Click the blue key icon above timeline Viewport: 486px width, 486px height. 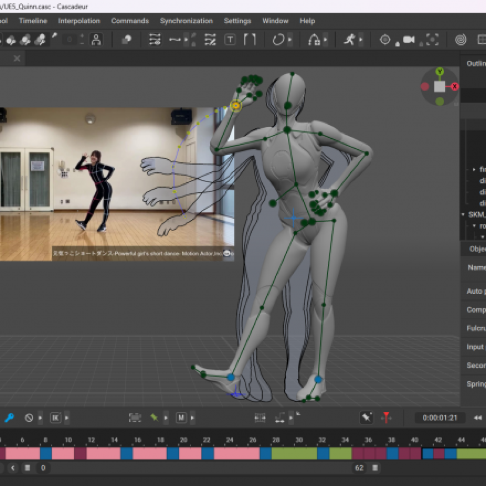9,418
